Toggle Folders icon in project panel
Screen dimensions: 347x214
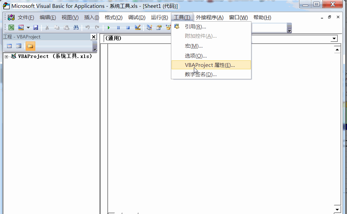tap(30, 46)
